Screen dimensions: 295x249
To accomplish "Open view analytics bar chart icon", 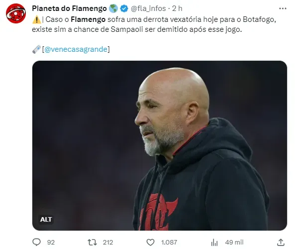I will (x=214, y=242).
